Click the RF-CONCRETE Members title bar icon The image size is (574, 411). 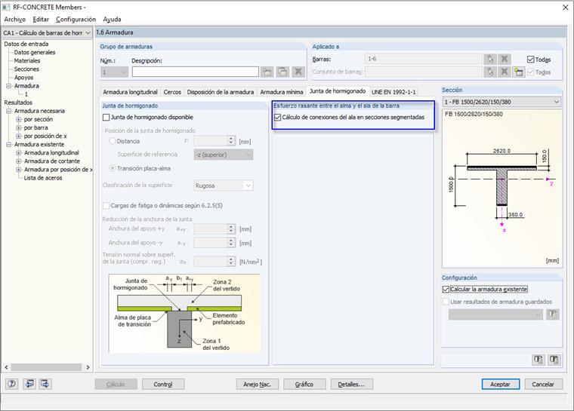point(6,7)
